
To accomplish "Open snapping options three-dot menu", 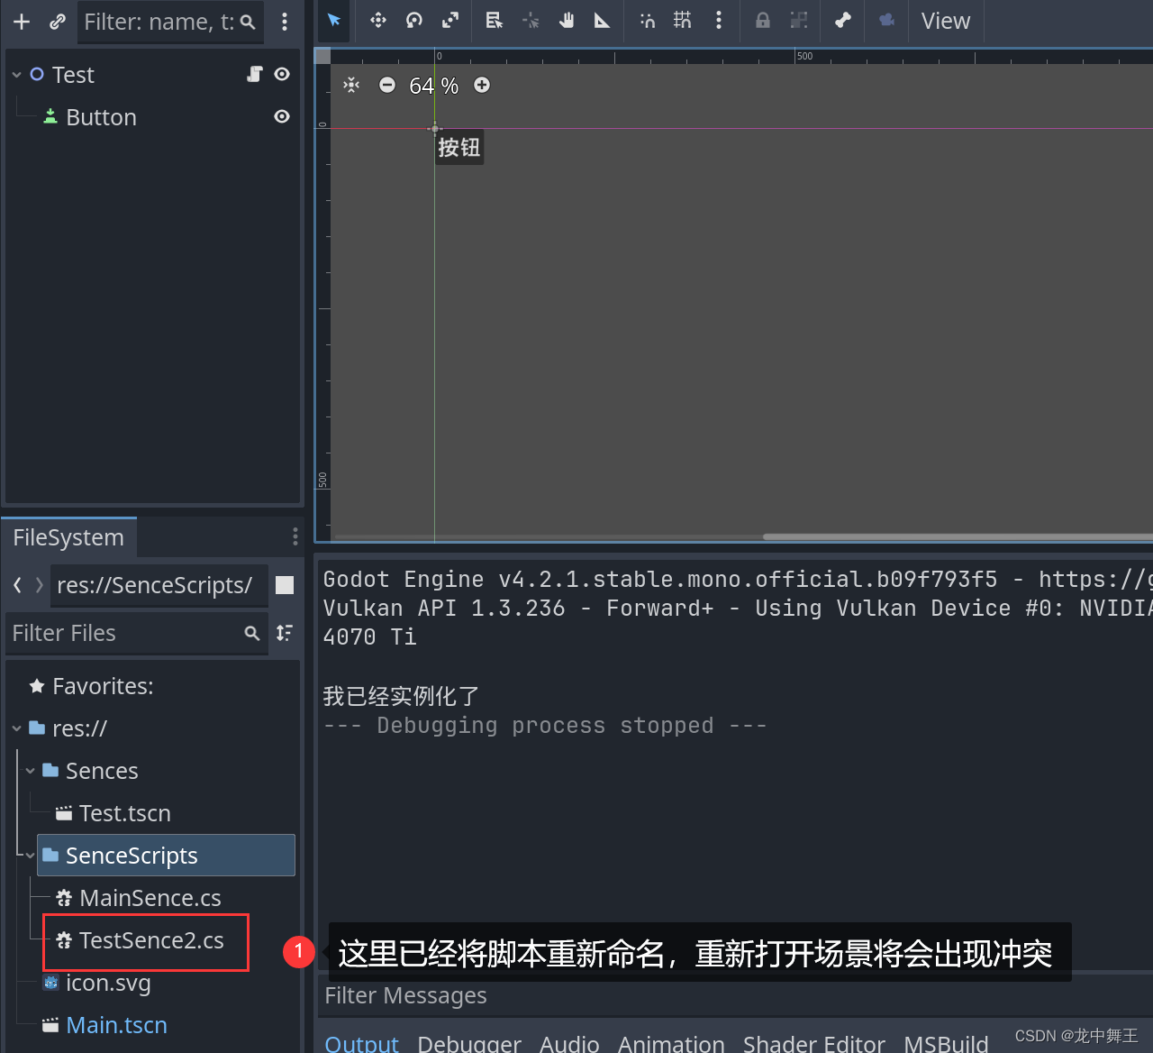I will pyautogui.click(x=719, y=21).
